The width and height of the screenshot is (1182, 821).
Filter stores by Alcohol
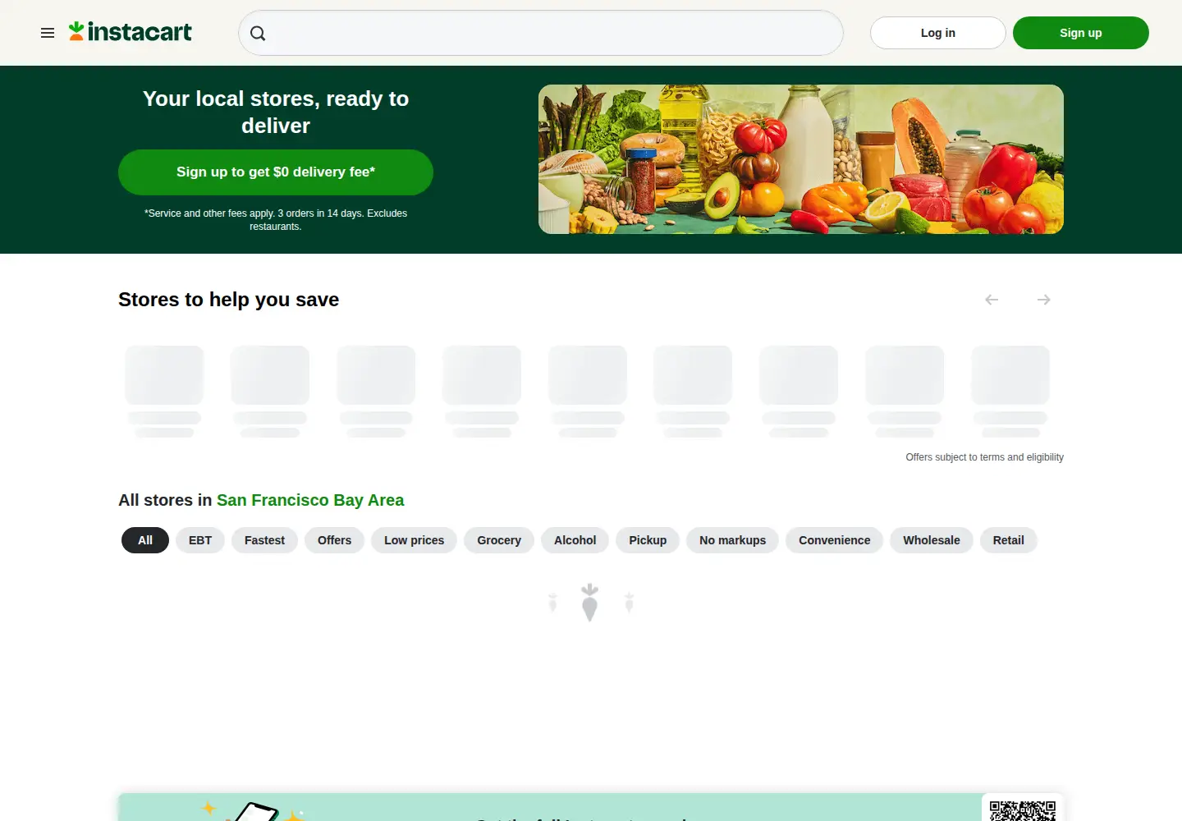(575, 540)
